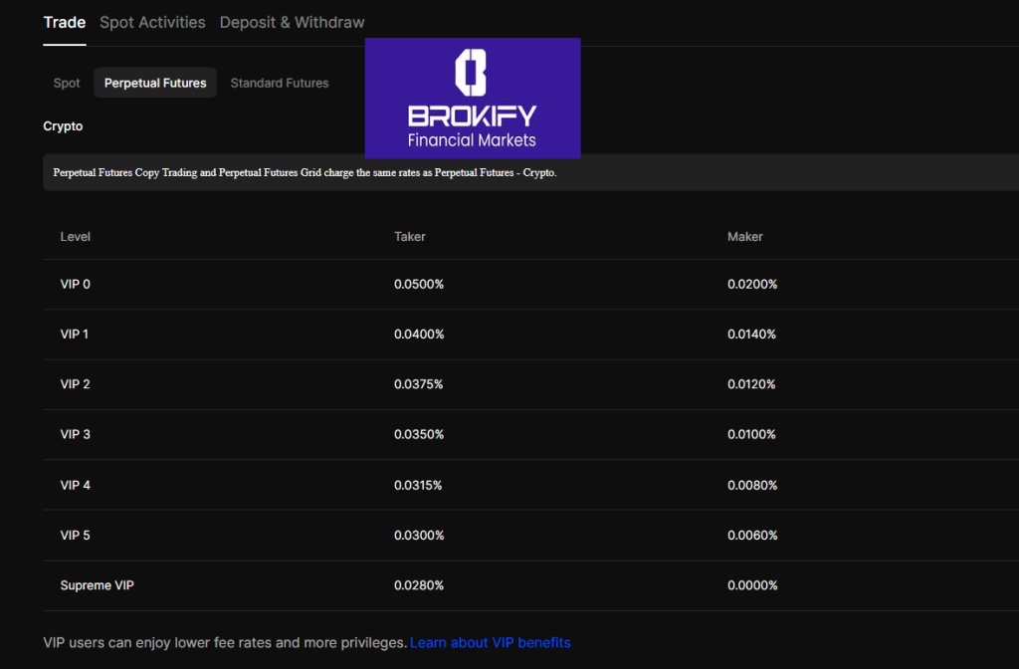The width and height of the screenshot is (1019, 669).
Task: Open Learn about VIP benefits link
Action: tap(490, 642)
